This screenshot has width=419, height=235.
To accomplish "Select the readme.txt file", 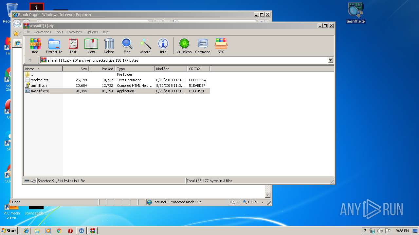I will point(117,80).
